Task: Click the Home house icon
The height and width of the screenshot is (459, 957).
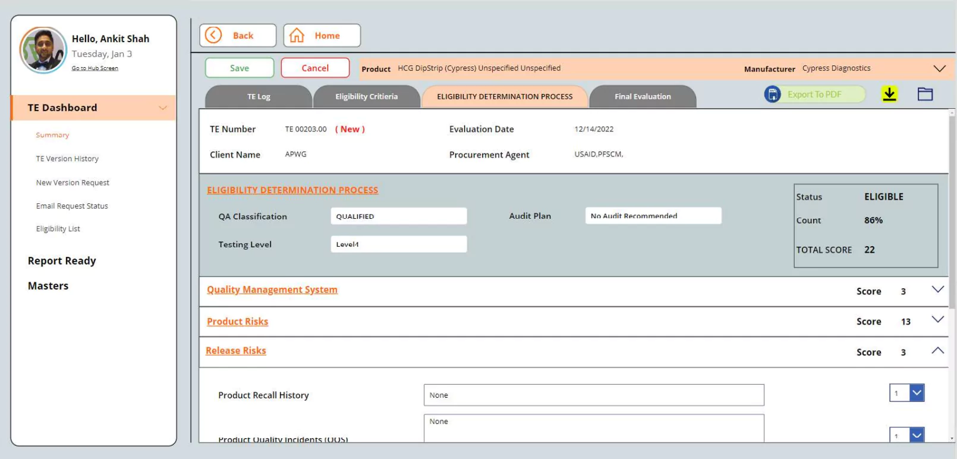Action: pyautogui.click(x=297, y=36)
